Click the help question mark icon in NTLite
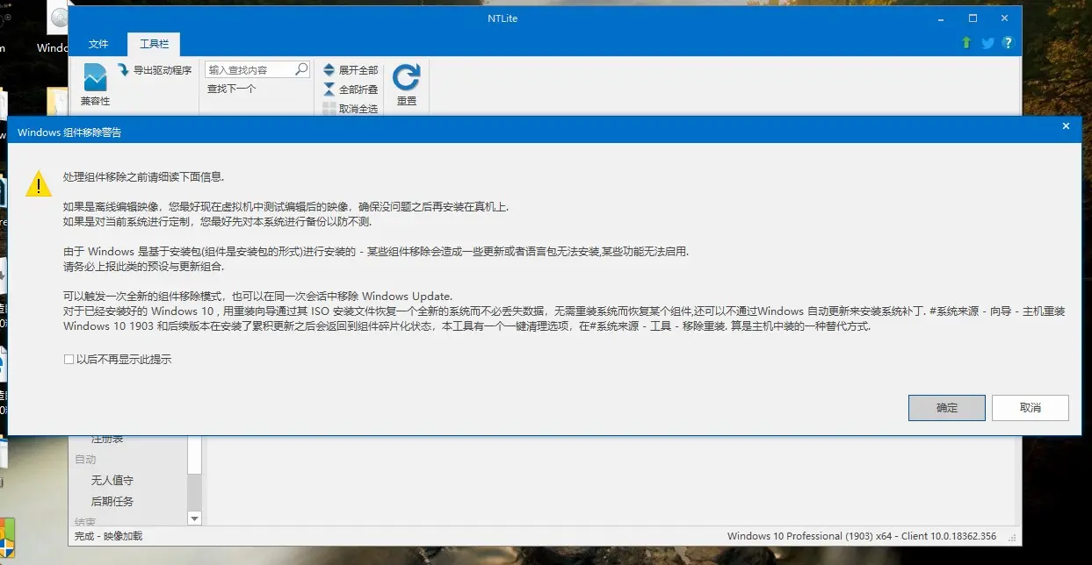The width and height of the screenshot is (1092, 565). (x=1008, y=43)
